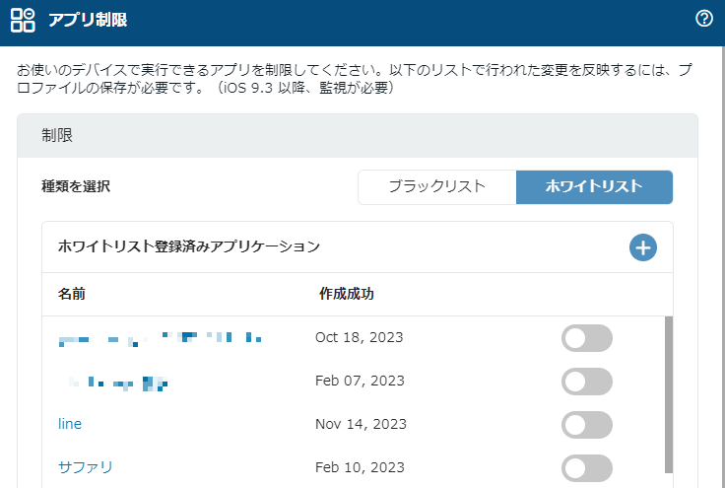Click the application list vertical scrollbar

pos(669,394)
